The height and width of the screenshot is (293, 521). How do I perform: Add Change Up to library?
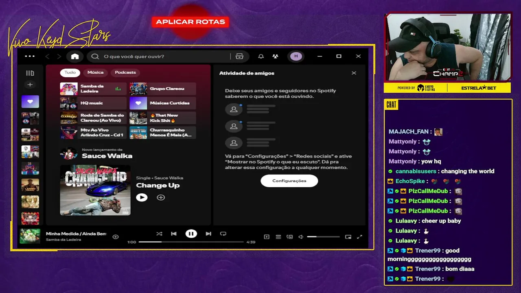161,197
